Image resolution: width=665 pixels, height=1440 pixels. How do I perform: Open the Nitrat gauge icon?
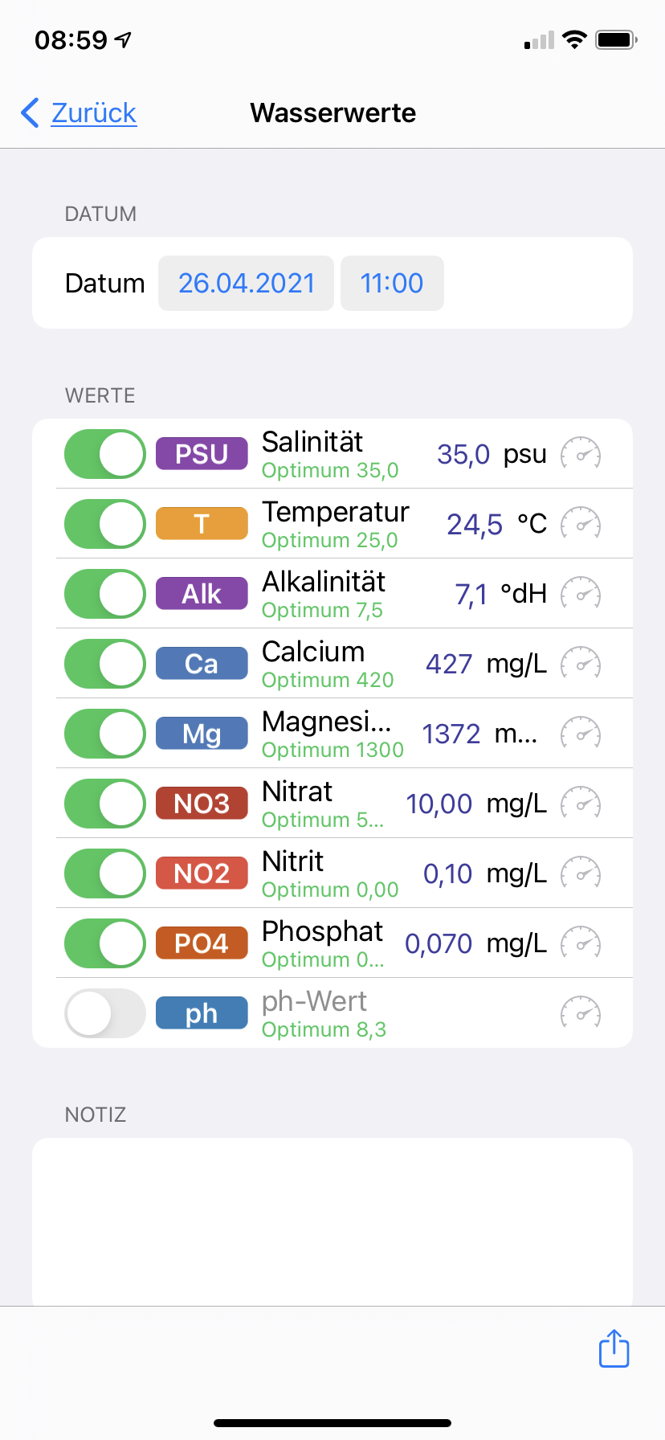point(580,804)
